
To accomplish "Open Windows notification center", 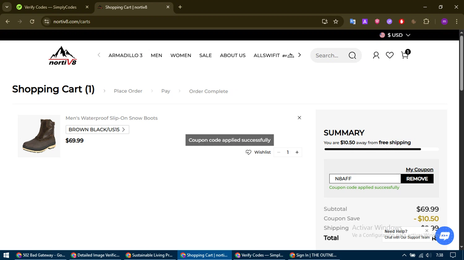I will pos(453,255).
